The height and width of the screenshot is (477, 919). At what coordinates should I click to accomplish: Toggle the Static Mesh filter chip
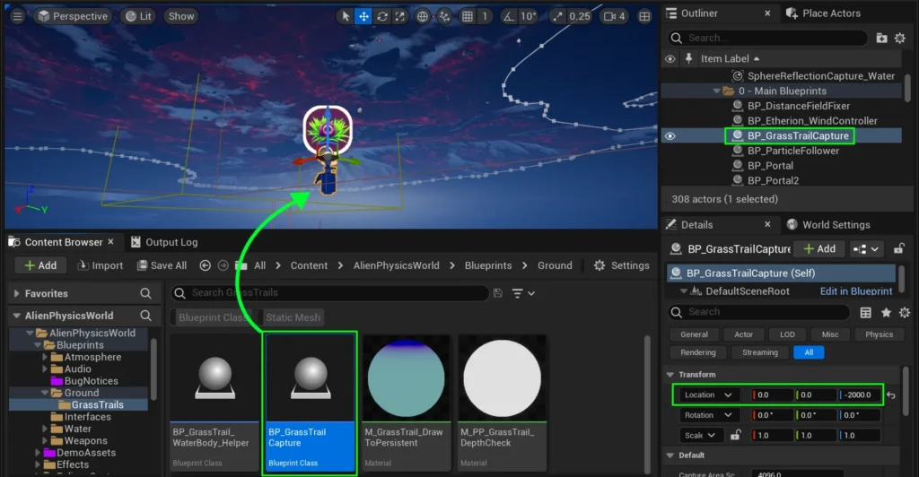293,317
